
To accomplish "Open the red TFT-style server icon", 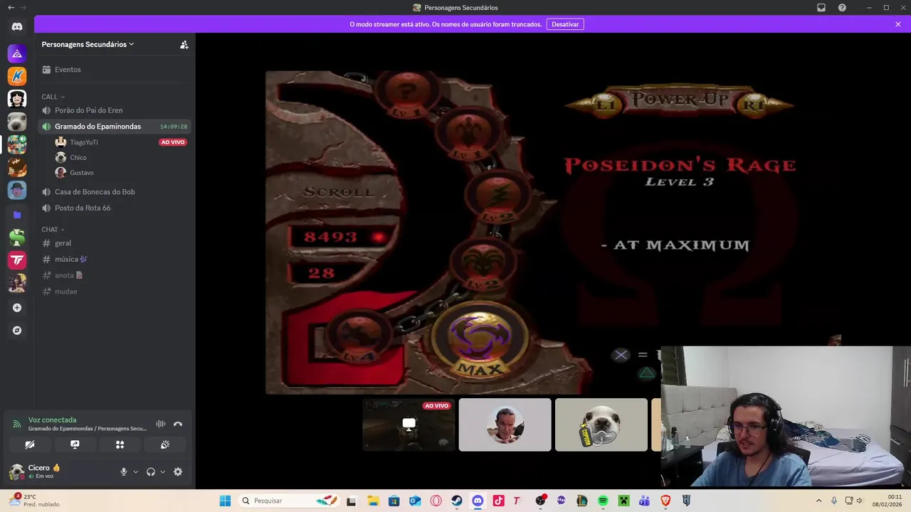I will coord(17,260).
